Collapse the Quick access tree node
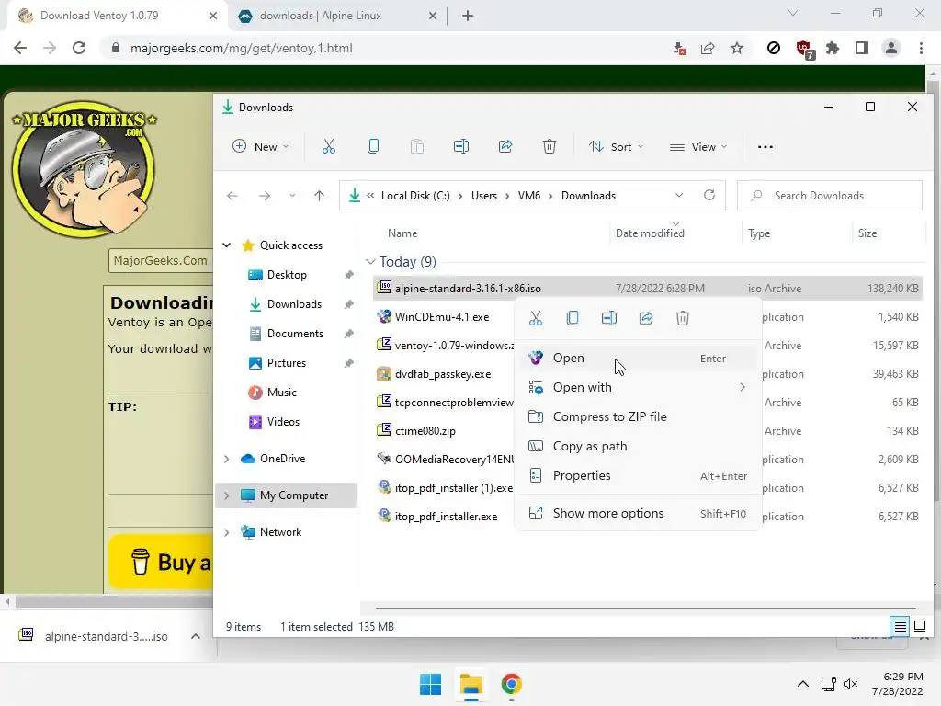Screen dimensions: 941x706 227,245
